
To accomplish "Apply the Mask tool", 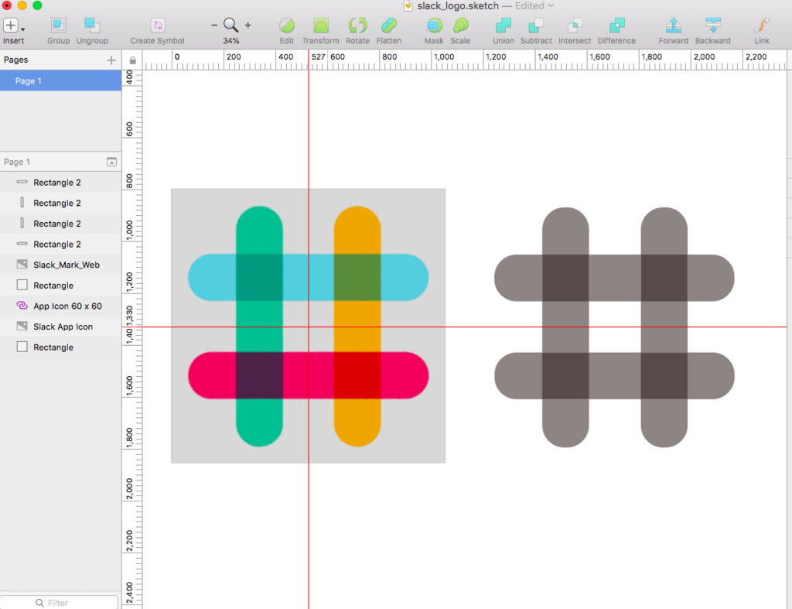I will point(434,26).
